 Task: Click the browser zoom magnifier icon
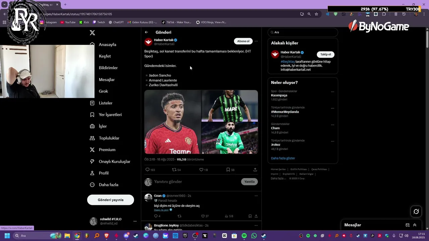coord(309,14)
